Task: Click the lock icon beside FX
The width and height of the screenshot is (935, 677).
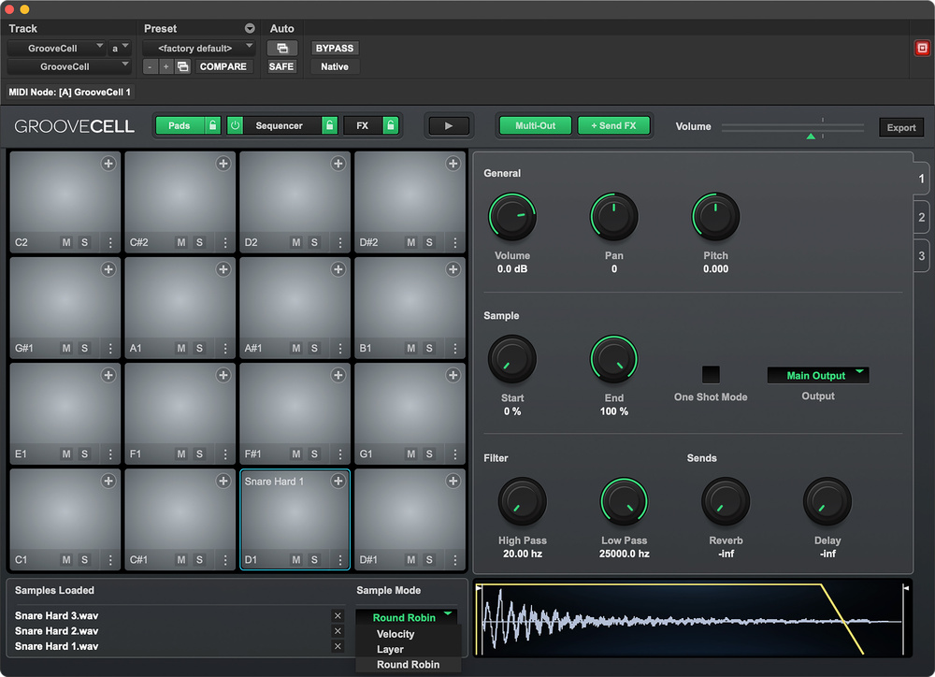Action: tap(390, 125)
